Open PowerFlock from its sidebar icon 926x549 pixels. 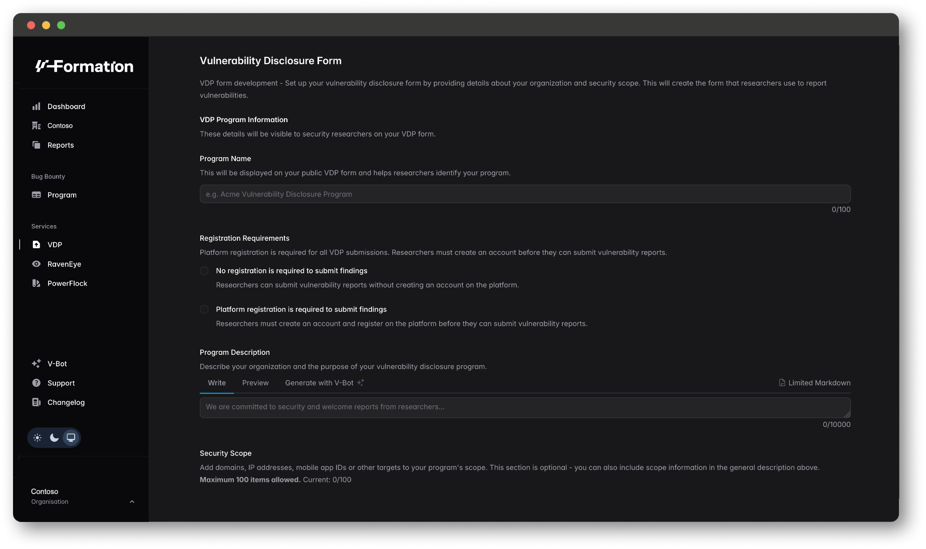coord(36,283)
